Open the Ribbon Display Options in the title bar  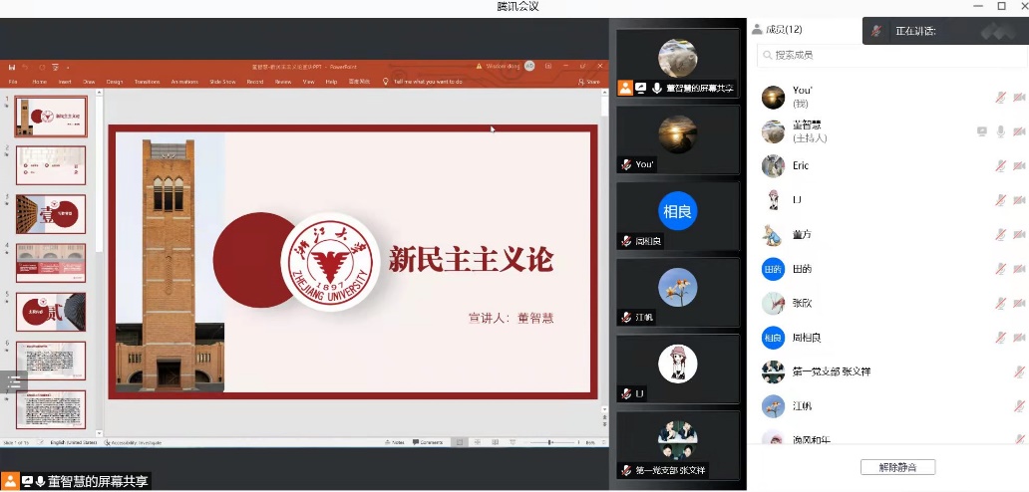550,66
